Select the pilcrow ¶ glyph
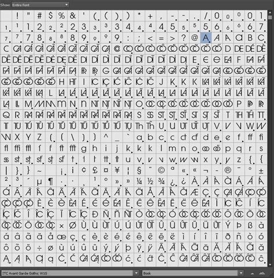This screenshot has height=278, width=274. pyautogui.click(x=51, y=182)
